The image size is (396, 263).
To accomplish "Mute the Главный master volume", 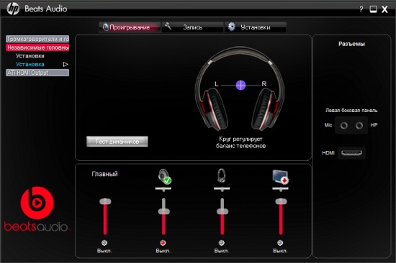I will click(104, 243).
